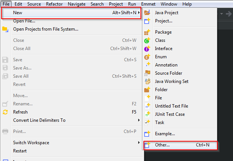Click the JUnit Test Case icon
The height and width of the screenshot is (161, 233).
147,114
